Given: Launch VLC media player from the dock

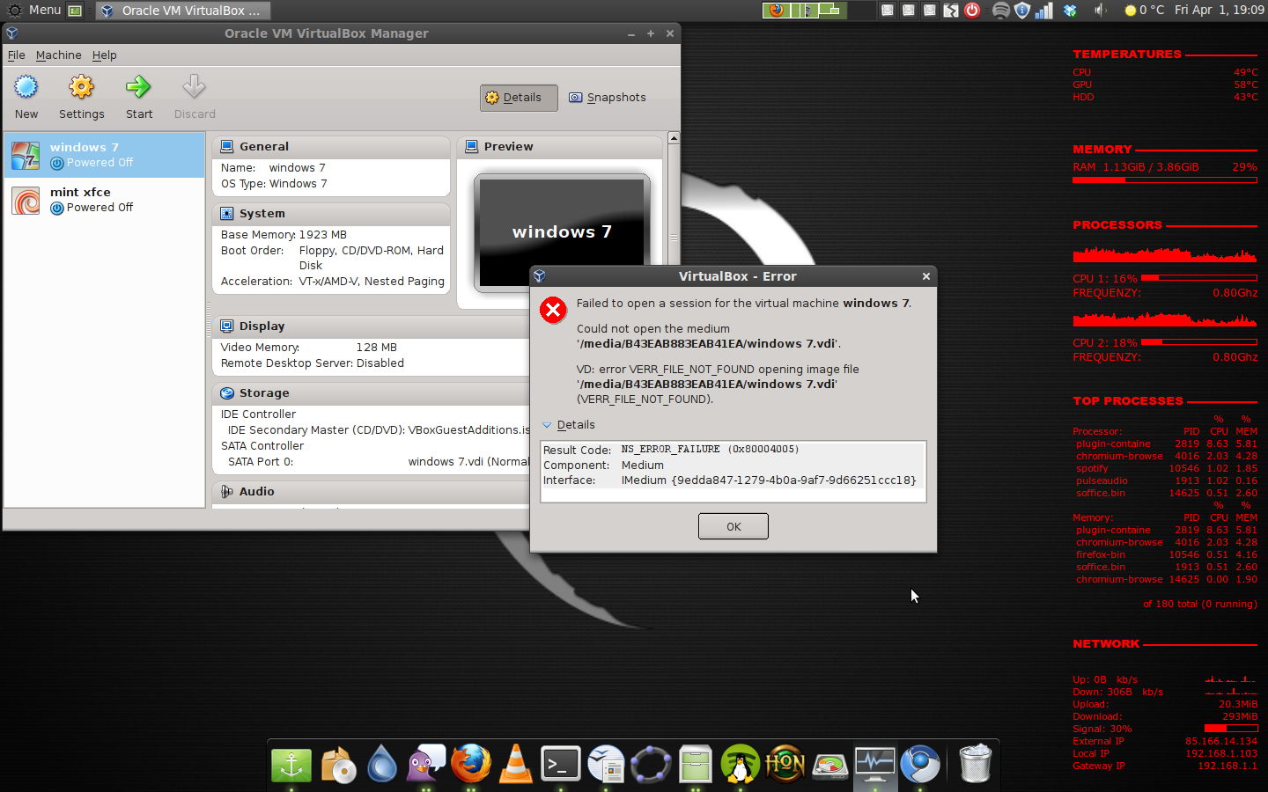Looking at the screenshot, I should [x=516, y=763].
